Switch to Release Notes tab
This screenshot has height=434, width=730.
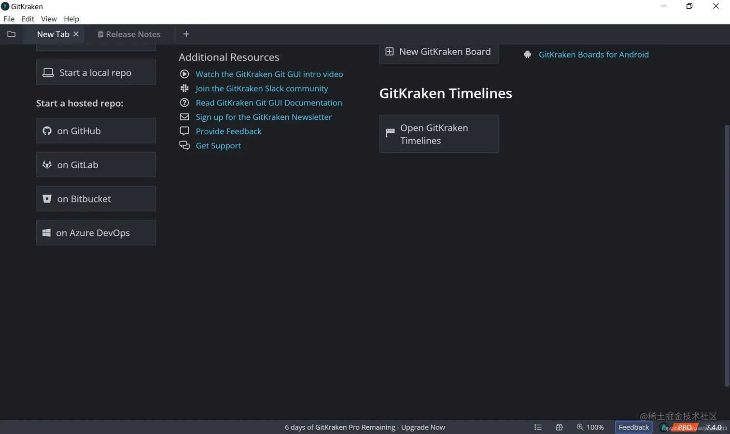129,34
